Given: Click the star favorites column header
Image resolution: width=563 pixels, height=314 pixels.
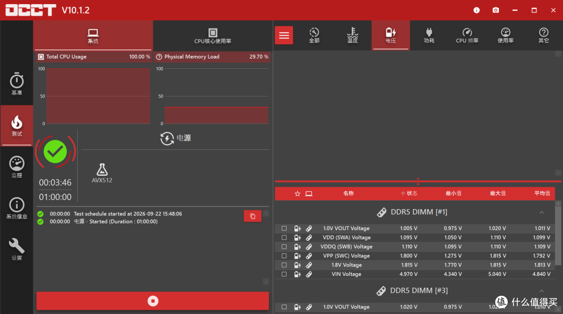Looking at the screenshot, I should pyautogui.click(x=297, y=194).
